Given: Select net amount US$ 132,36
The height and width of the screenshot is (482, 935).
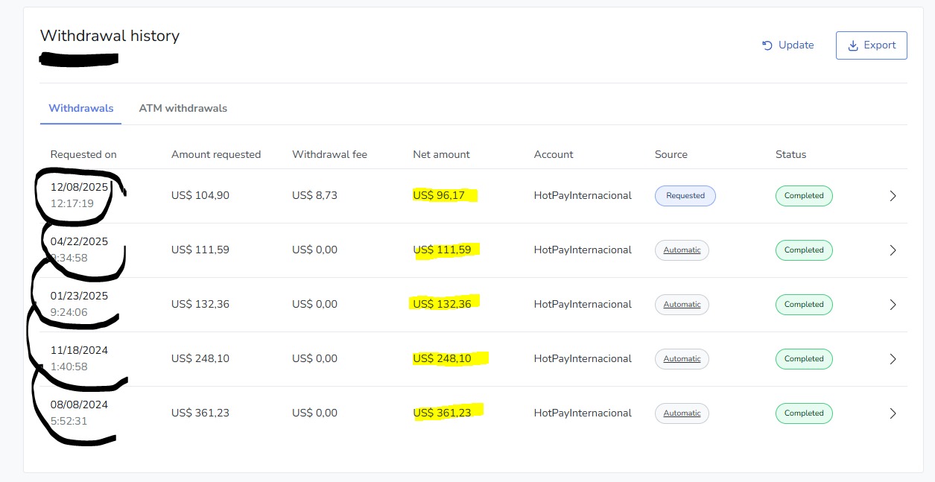Looking at the screenshot, I should click(442, 305).
